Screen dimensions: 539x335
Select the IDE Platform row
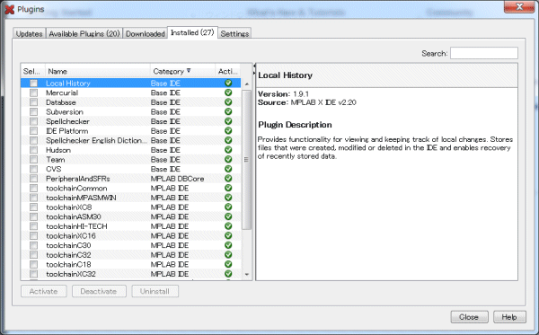(x=130, y=131)
